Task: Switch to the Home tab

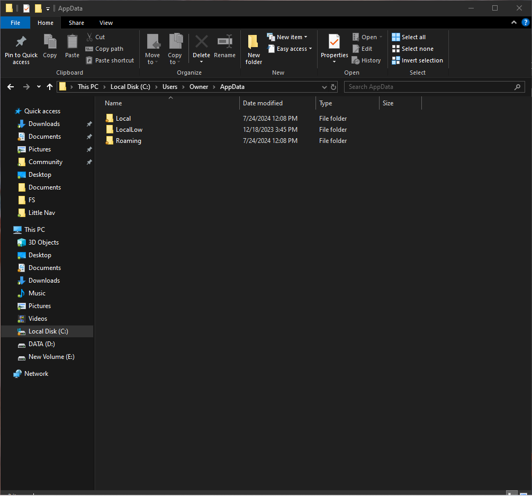Action: pos(46,23)
